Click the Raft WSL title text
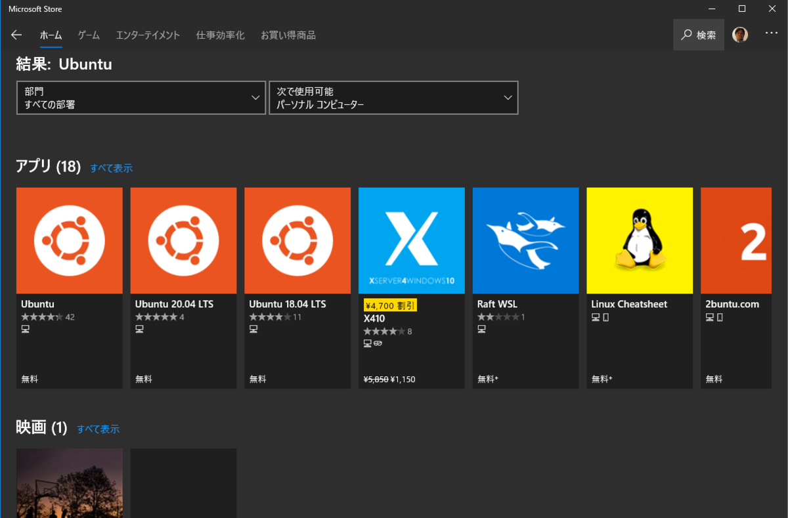This screenshot has height=518, width=788. (497, 304)
